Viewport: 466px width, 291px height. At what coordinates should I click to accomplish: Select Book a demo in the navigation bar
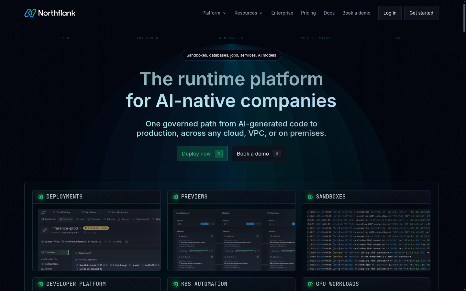click(x=356, y=13)
